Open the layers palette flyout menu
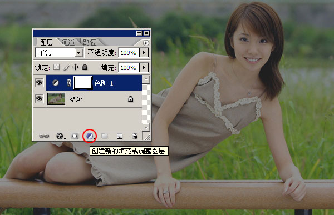This screenshot has width=334, height=215. pos(146,43)
